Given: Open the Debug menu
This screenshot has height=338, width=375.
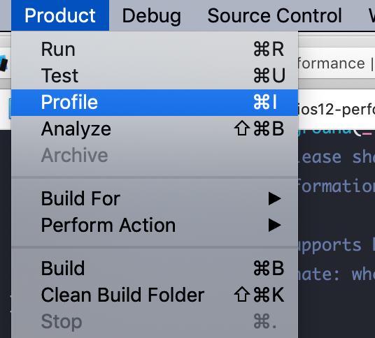Looking at the screenshot, I should (x=151, y=15).
